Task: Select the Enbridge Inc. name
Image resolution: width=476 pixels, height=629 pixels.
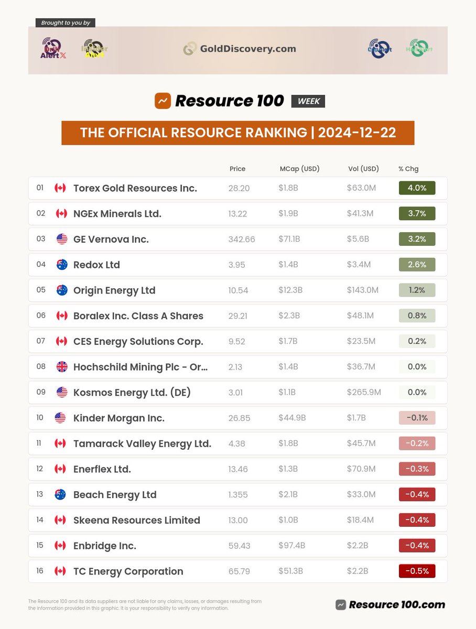Action: (x=105, y=546)
